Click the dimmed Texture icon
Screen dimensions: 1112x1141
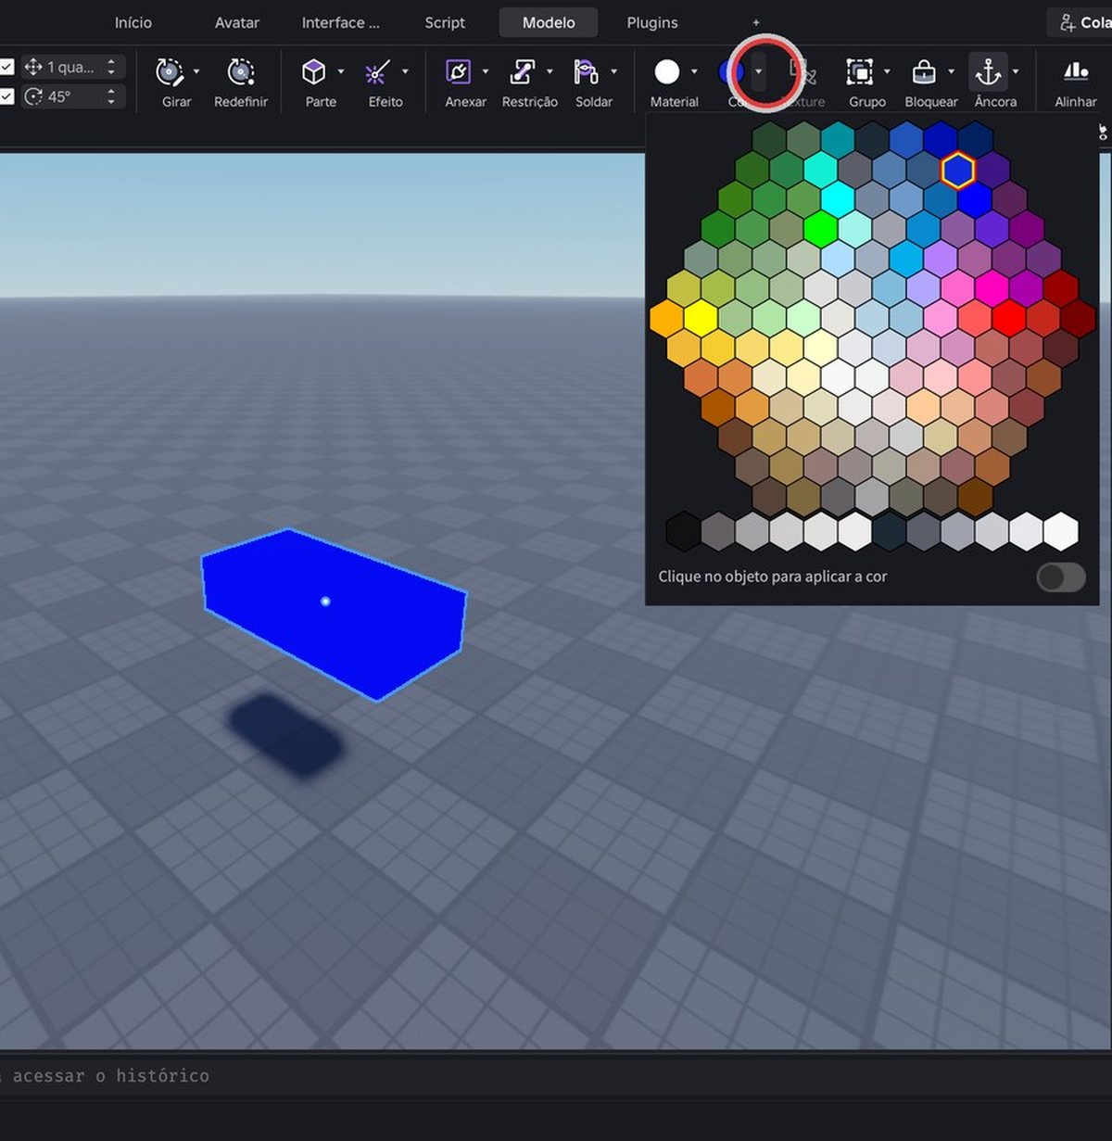(x=802, y=71)
